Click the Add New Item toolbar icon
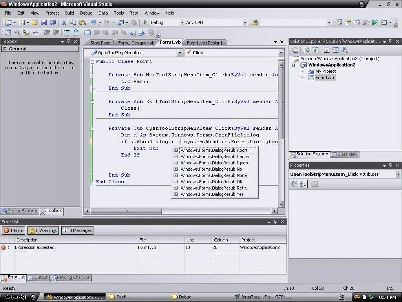402x302 pixels. (22, 22)
